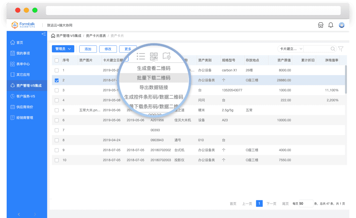Image resolution: width=356 pixels, height=218 pixels.
Task: Click the 添加 button
Action: [x=88, y=49]
